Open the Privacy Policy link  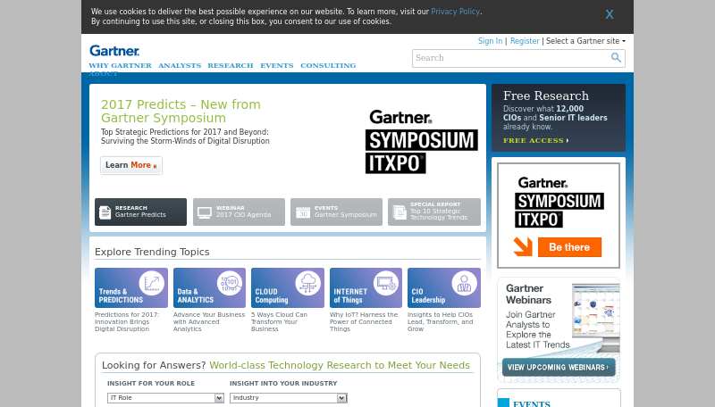(x=455, y=12)
